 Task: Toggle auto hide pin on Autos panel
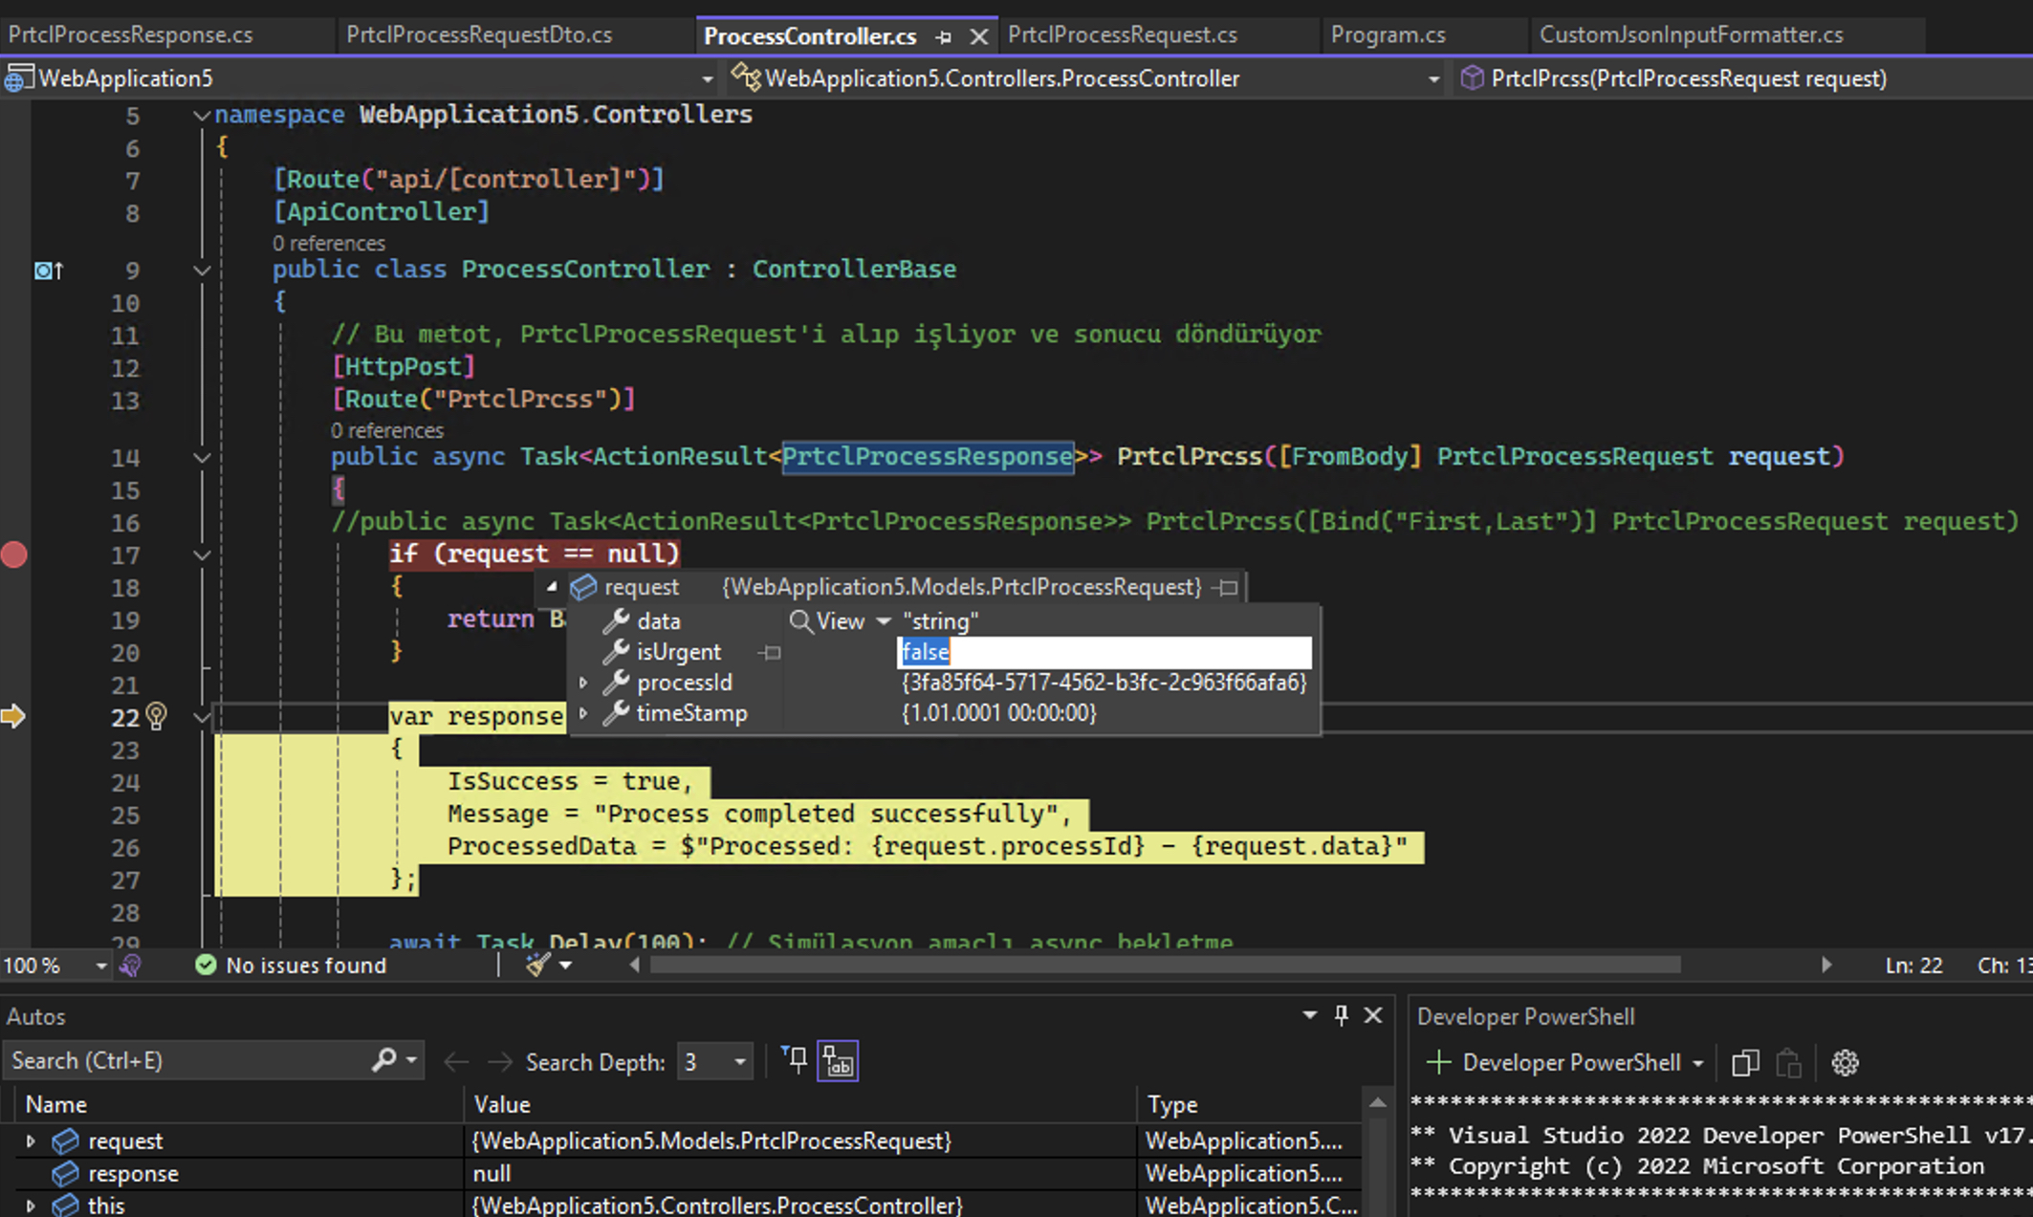pyautogui.click(x=1342, y=1015)
